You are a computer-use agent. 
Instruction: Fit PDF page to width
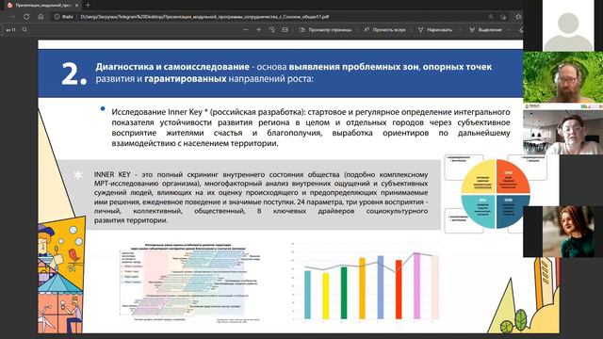(285, 29)
